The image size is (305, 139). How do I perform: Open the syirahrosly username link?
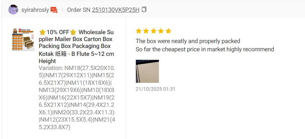coord(35,10)
